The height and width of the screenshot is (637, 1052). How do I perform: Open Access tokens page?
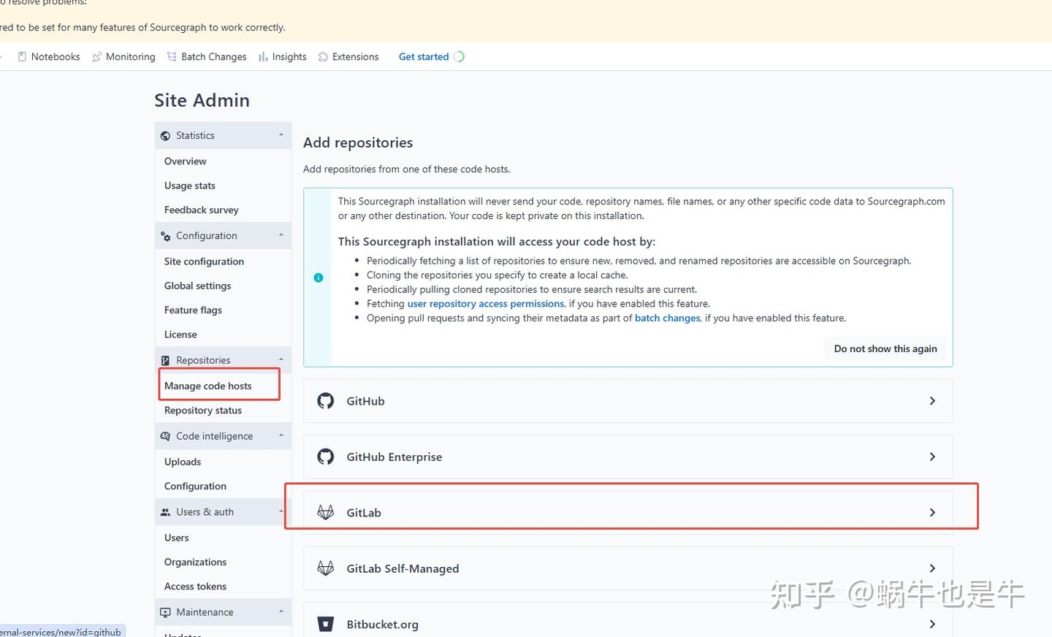(195, 587)
